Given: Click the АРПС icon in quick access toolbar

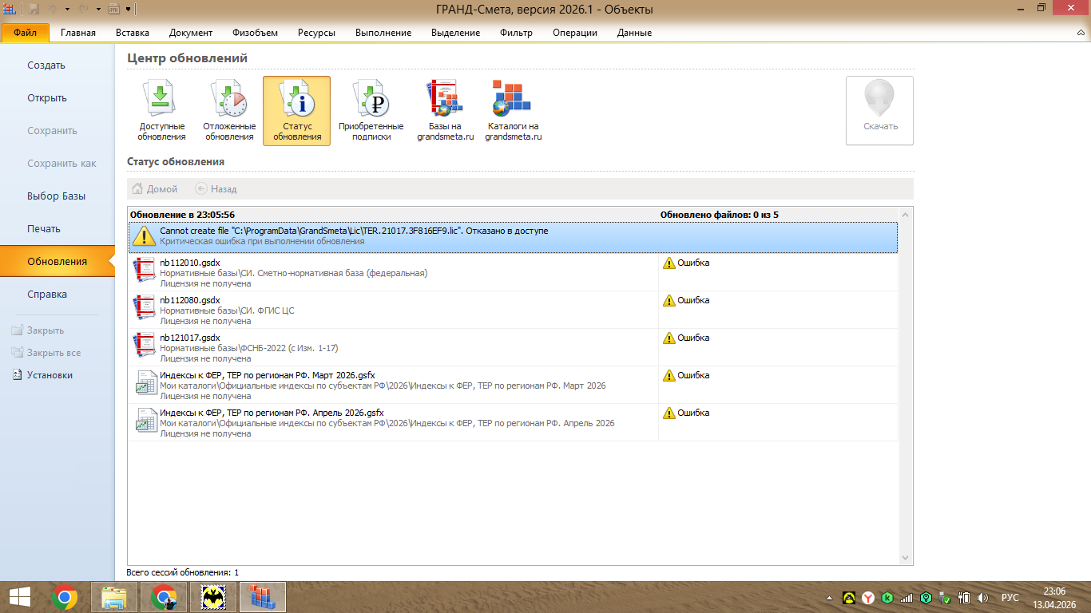Looking at the screenshot, I should point(113,9).
